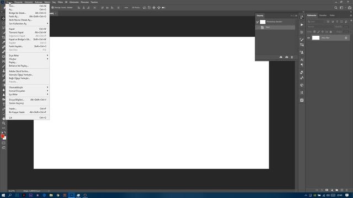Open the Clone Source stamp dock icon
This screenshot has width=353, height=198.
[302, 52]
